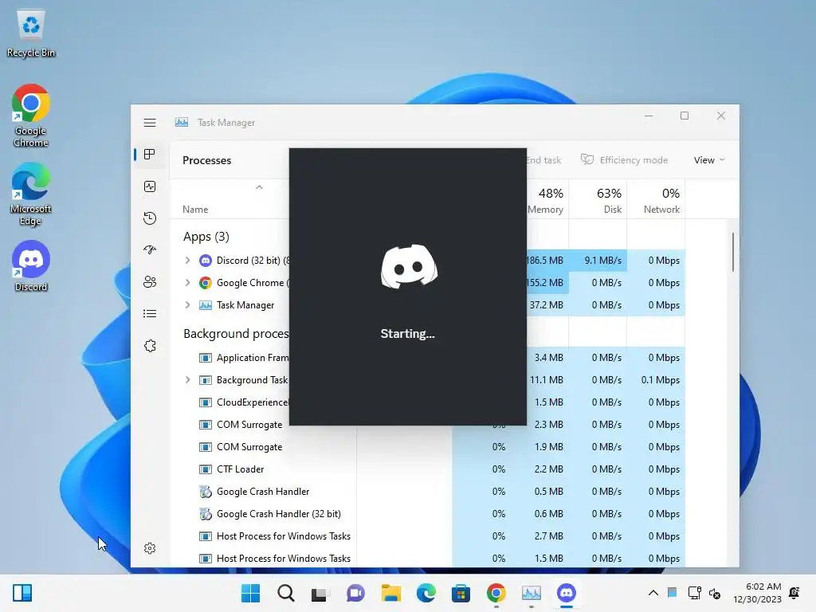
Task: Open Task View on taskbar
Action: click(x=320, y=593)
